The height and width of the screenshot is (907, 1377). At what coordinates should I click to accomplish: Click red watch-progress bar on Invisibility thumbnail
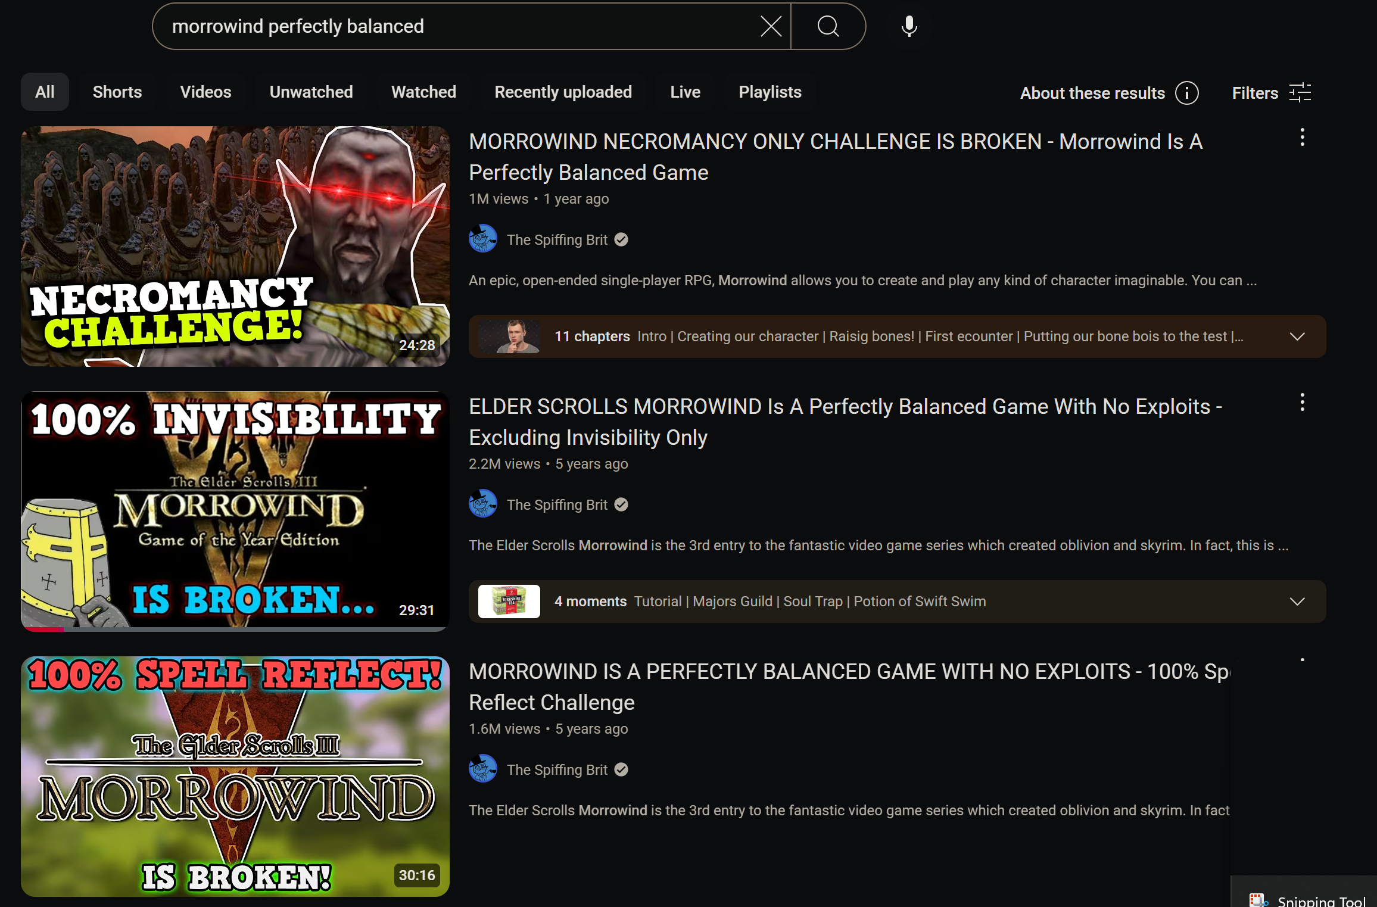[43, 629]
